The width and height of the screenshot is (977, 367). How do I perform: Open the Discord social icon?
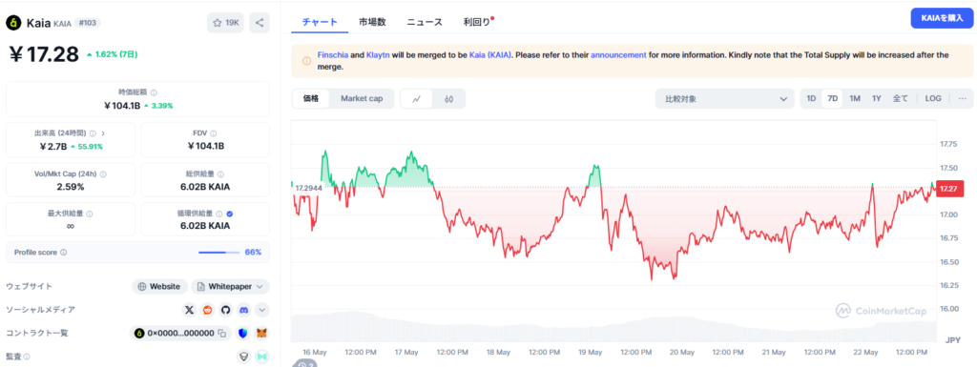click(243, 309)
